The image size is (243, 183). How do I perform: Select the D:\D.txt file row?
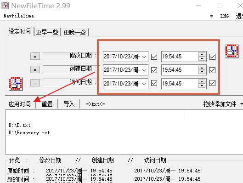(20, 126)
